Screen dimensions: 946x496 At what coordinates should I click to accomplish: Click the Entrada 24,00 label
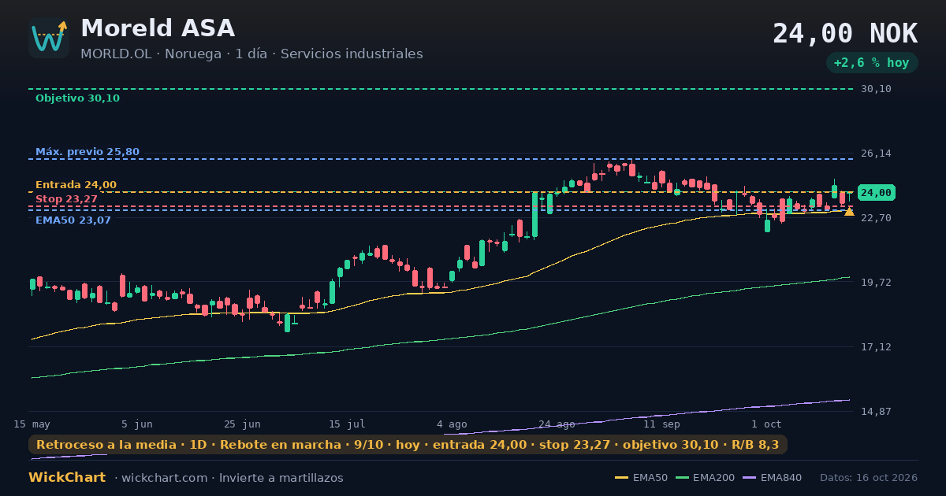(x=76, y=185)
